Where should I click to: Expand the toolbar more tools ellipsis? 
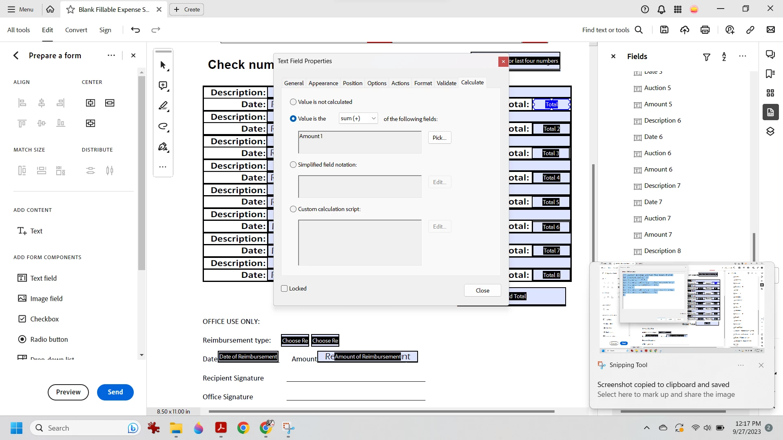pyautogui.click(x=163, y=167)
